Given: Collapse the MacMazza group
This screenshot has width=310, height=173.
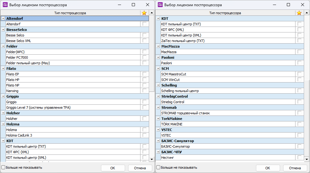Looking at the screenshot, I should (x=158, y=46).
